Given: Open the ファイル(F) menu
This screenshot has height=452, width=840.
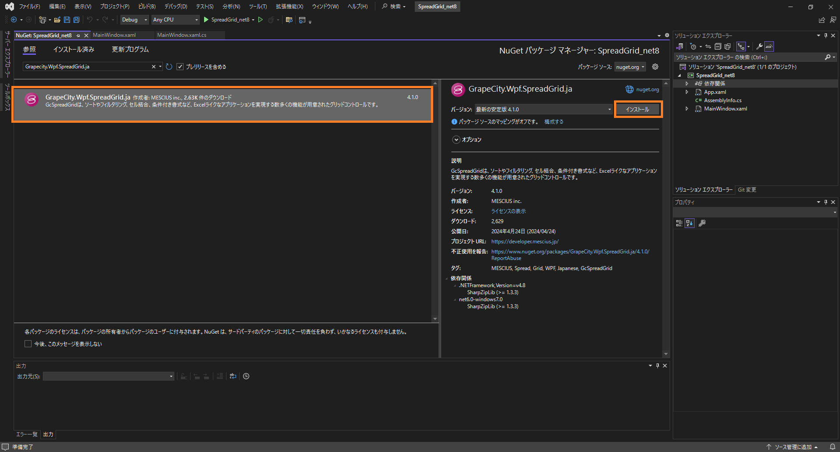Looking at the screenshot, I should 29,7.
